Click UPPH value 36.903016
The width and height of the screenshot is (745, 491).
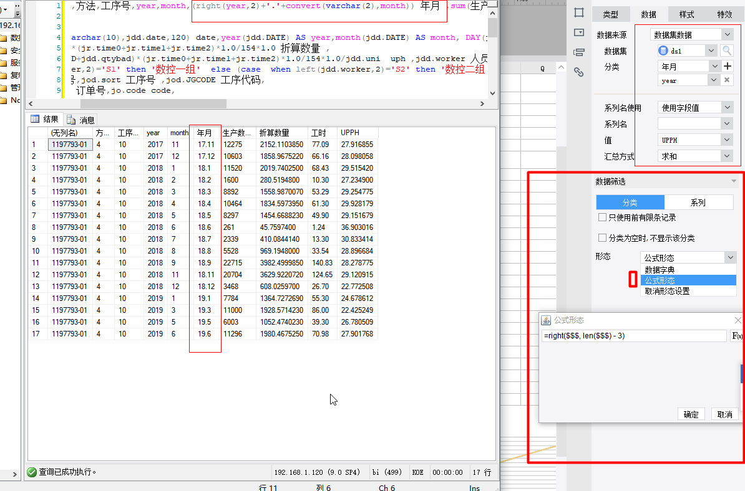coord(358,227)
